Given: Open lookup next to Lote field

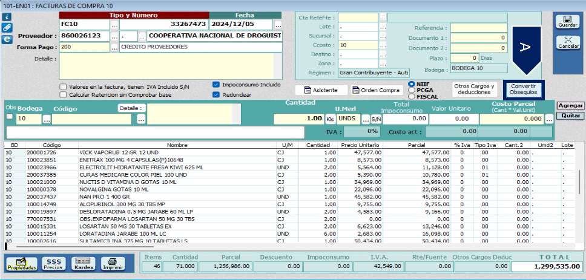Looking at the screenshot, I should point(383,27).
